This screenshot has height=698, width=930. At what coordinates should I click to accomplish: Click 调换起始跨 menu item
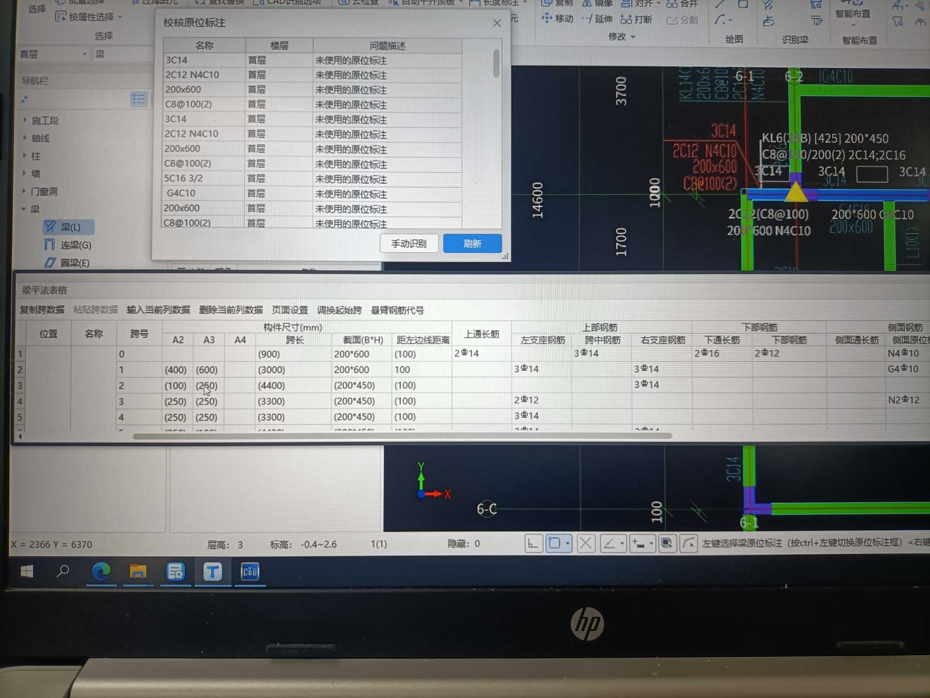[339, 310]
